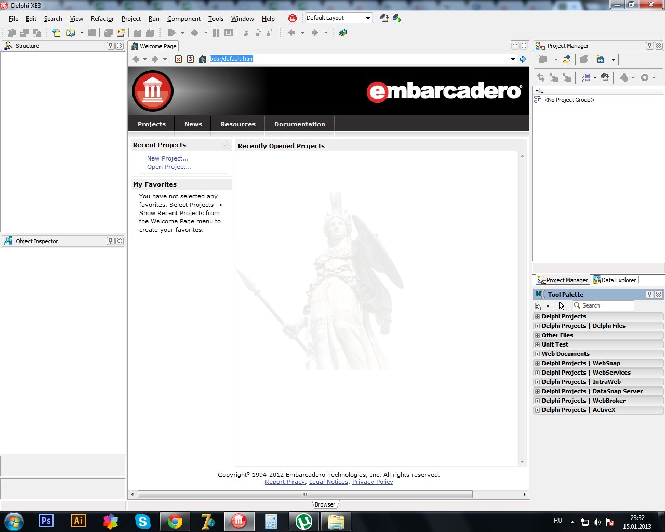Click the horizontal scrollbar of Welcome Page

coord(305,494)
